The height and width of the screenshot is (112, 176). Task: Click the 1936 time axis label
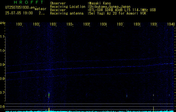click(104, 24)
